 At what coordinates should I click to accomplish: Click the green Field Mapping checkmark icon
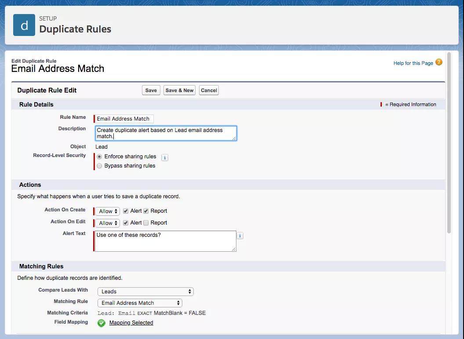(x=101, y=323)
